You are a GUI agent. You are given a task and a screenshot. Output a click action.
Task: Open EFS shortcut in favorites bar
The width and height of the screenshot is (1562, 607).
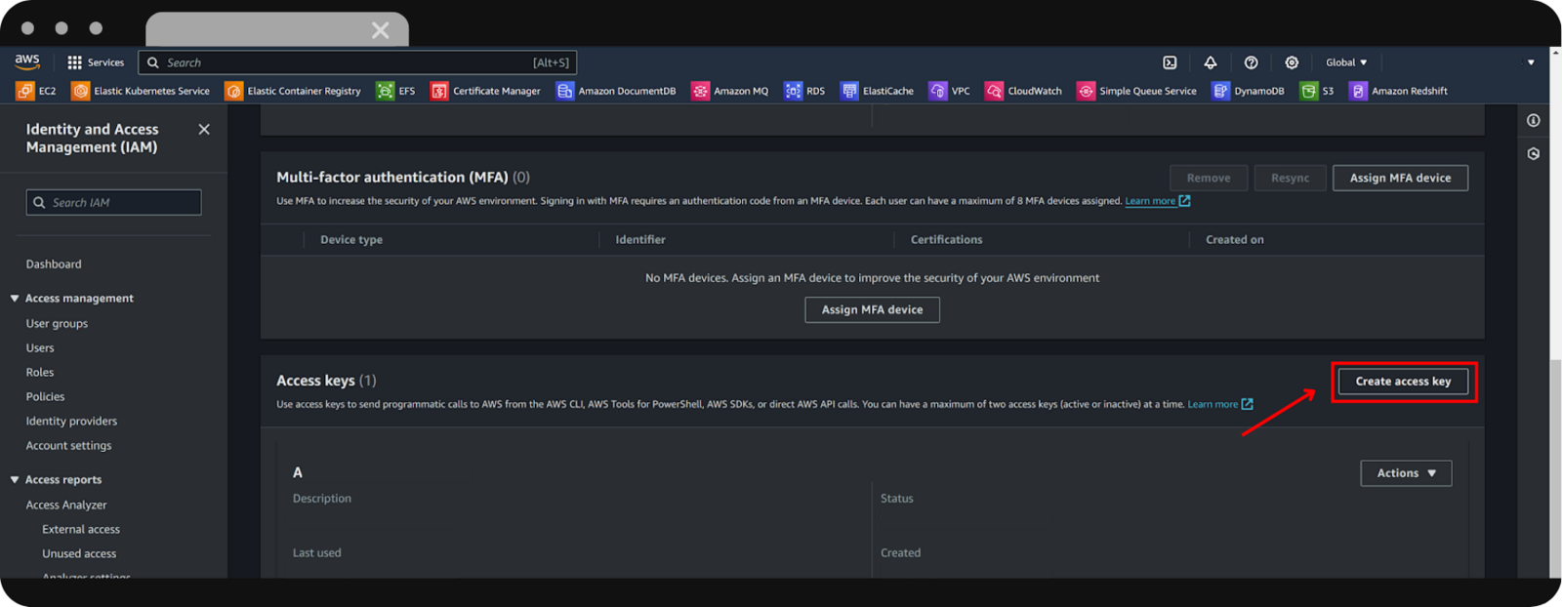tap(396, 91)
